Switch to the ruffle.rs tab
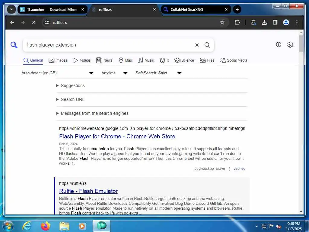The image size is (309, 232). tap(124, 9)
